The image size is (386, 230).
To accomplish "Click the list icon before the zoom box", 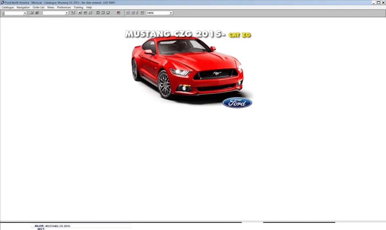I will tap(142, 13).
